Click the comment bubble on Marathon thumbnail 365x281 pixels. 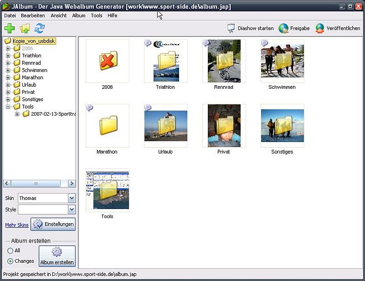click(90, 108)
